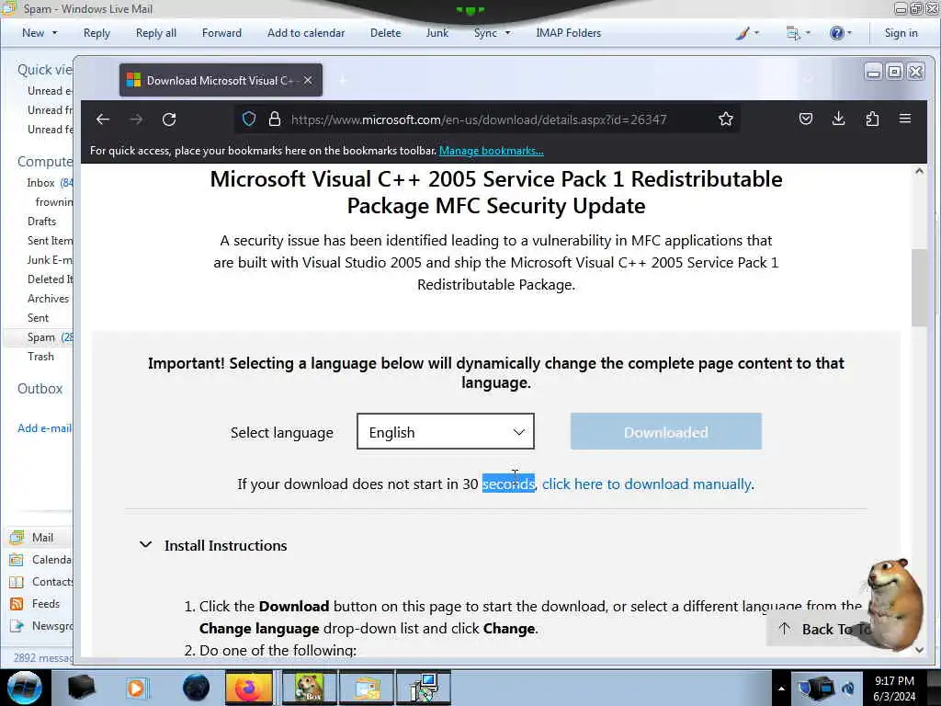Select the Trash folder in Live Mail
Viewport: 941px width, 706px height.
40,357
